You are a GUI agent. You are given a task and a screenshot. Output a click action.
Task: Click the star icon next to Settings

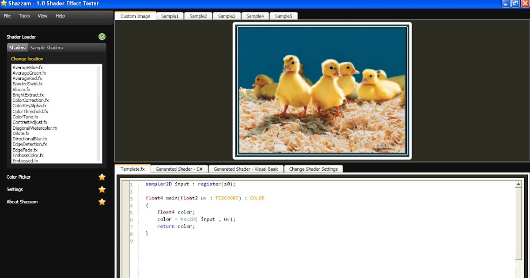click(102, 189)
